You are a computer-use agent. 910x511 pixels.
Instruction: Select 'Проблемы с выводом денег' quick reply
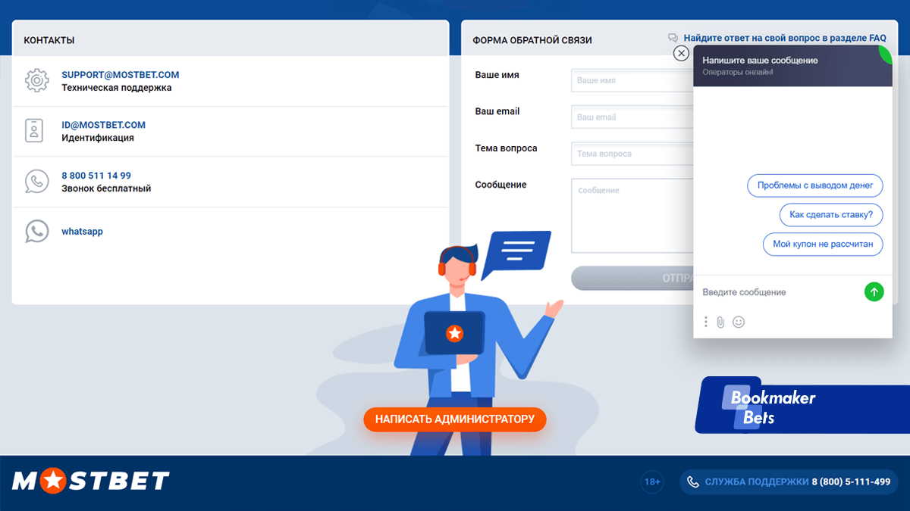tap(814, 185)
